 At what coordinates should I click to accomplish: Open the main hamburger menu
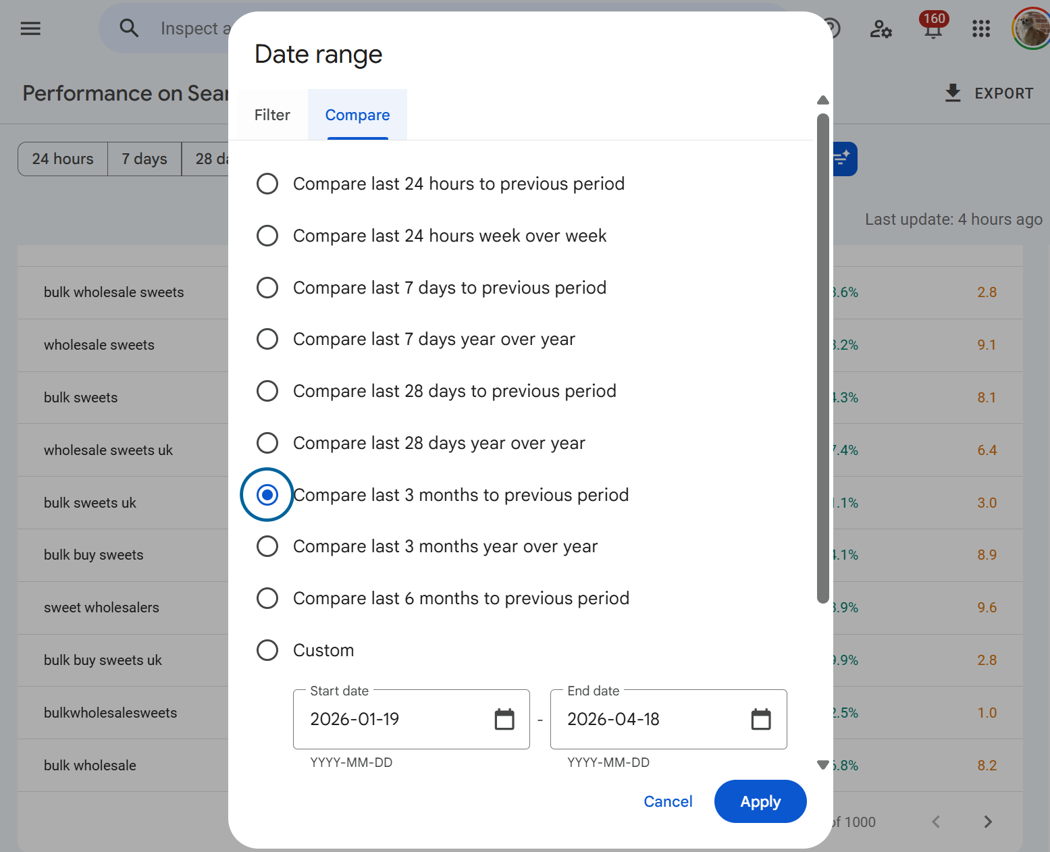click(30, 28)
